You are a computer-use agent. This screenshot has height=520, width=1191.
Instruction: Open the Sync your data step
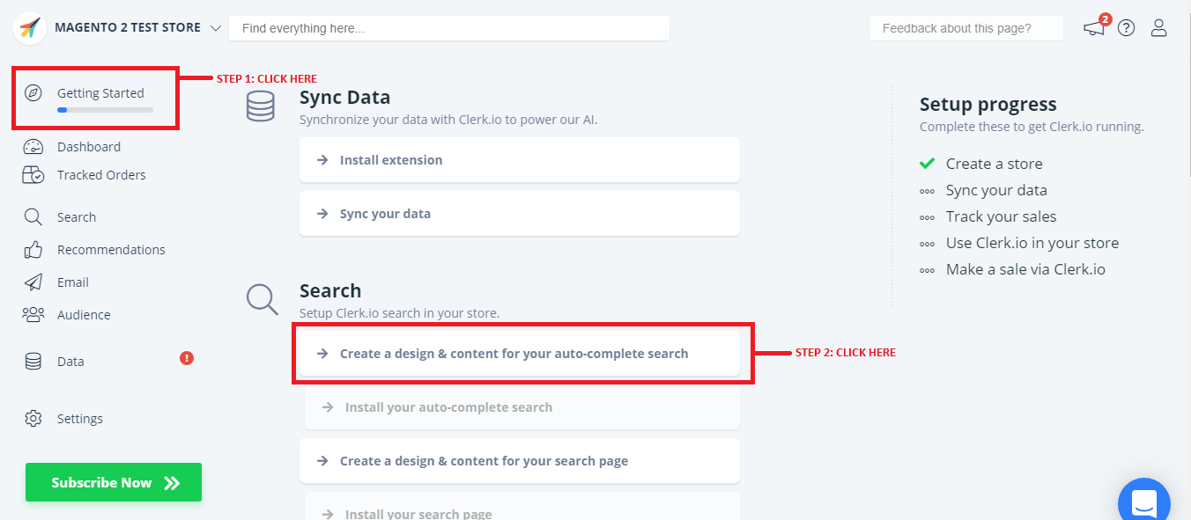[519, 214]
